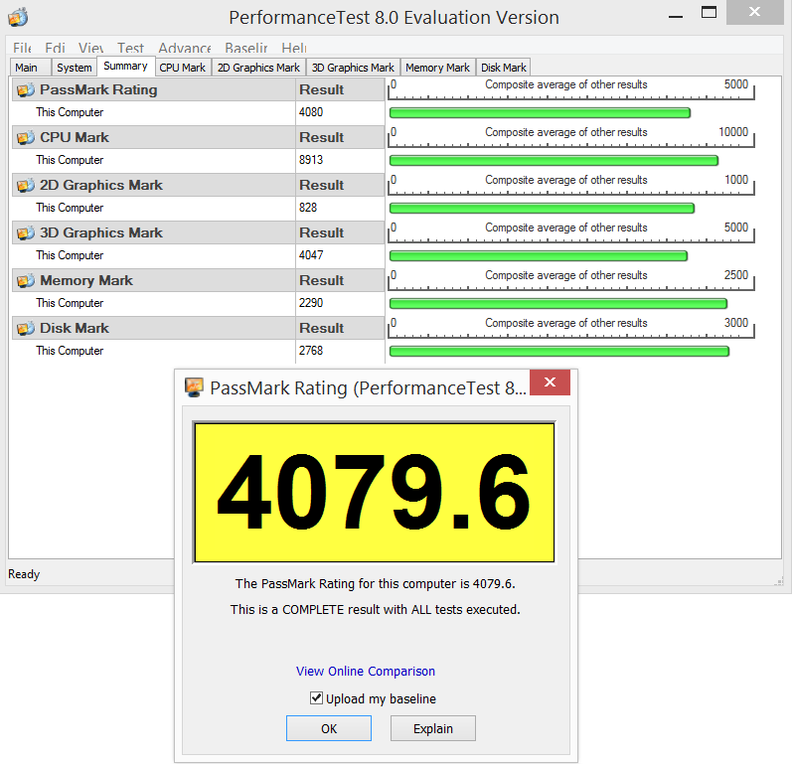The image size is (792, 764).
Task: Switch to the Memory Mark tab
Action: [x=437, y=68]
